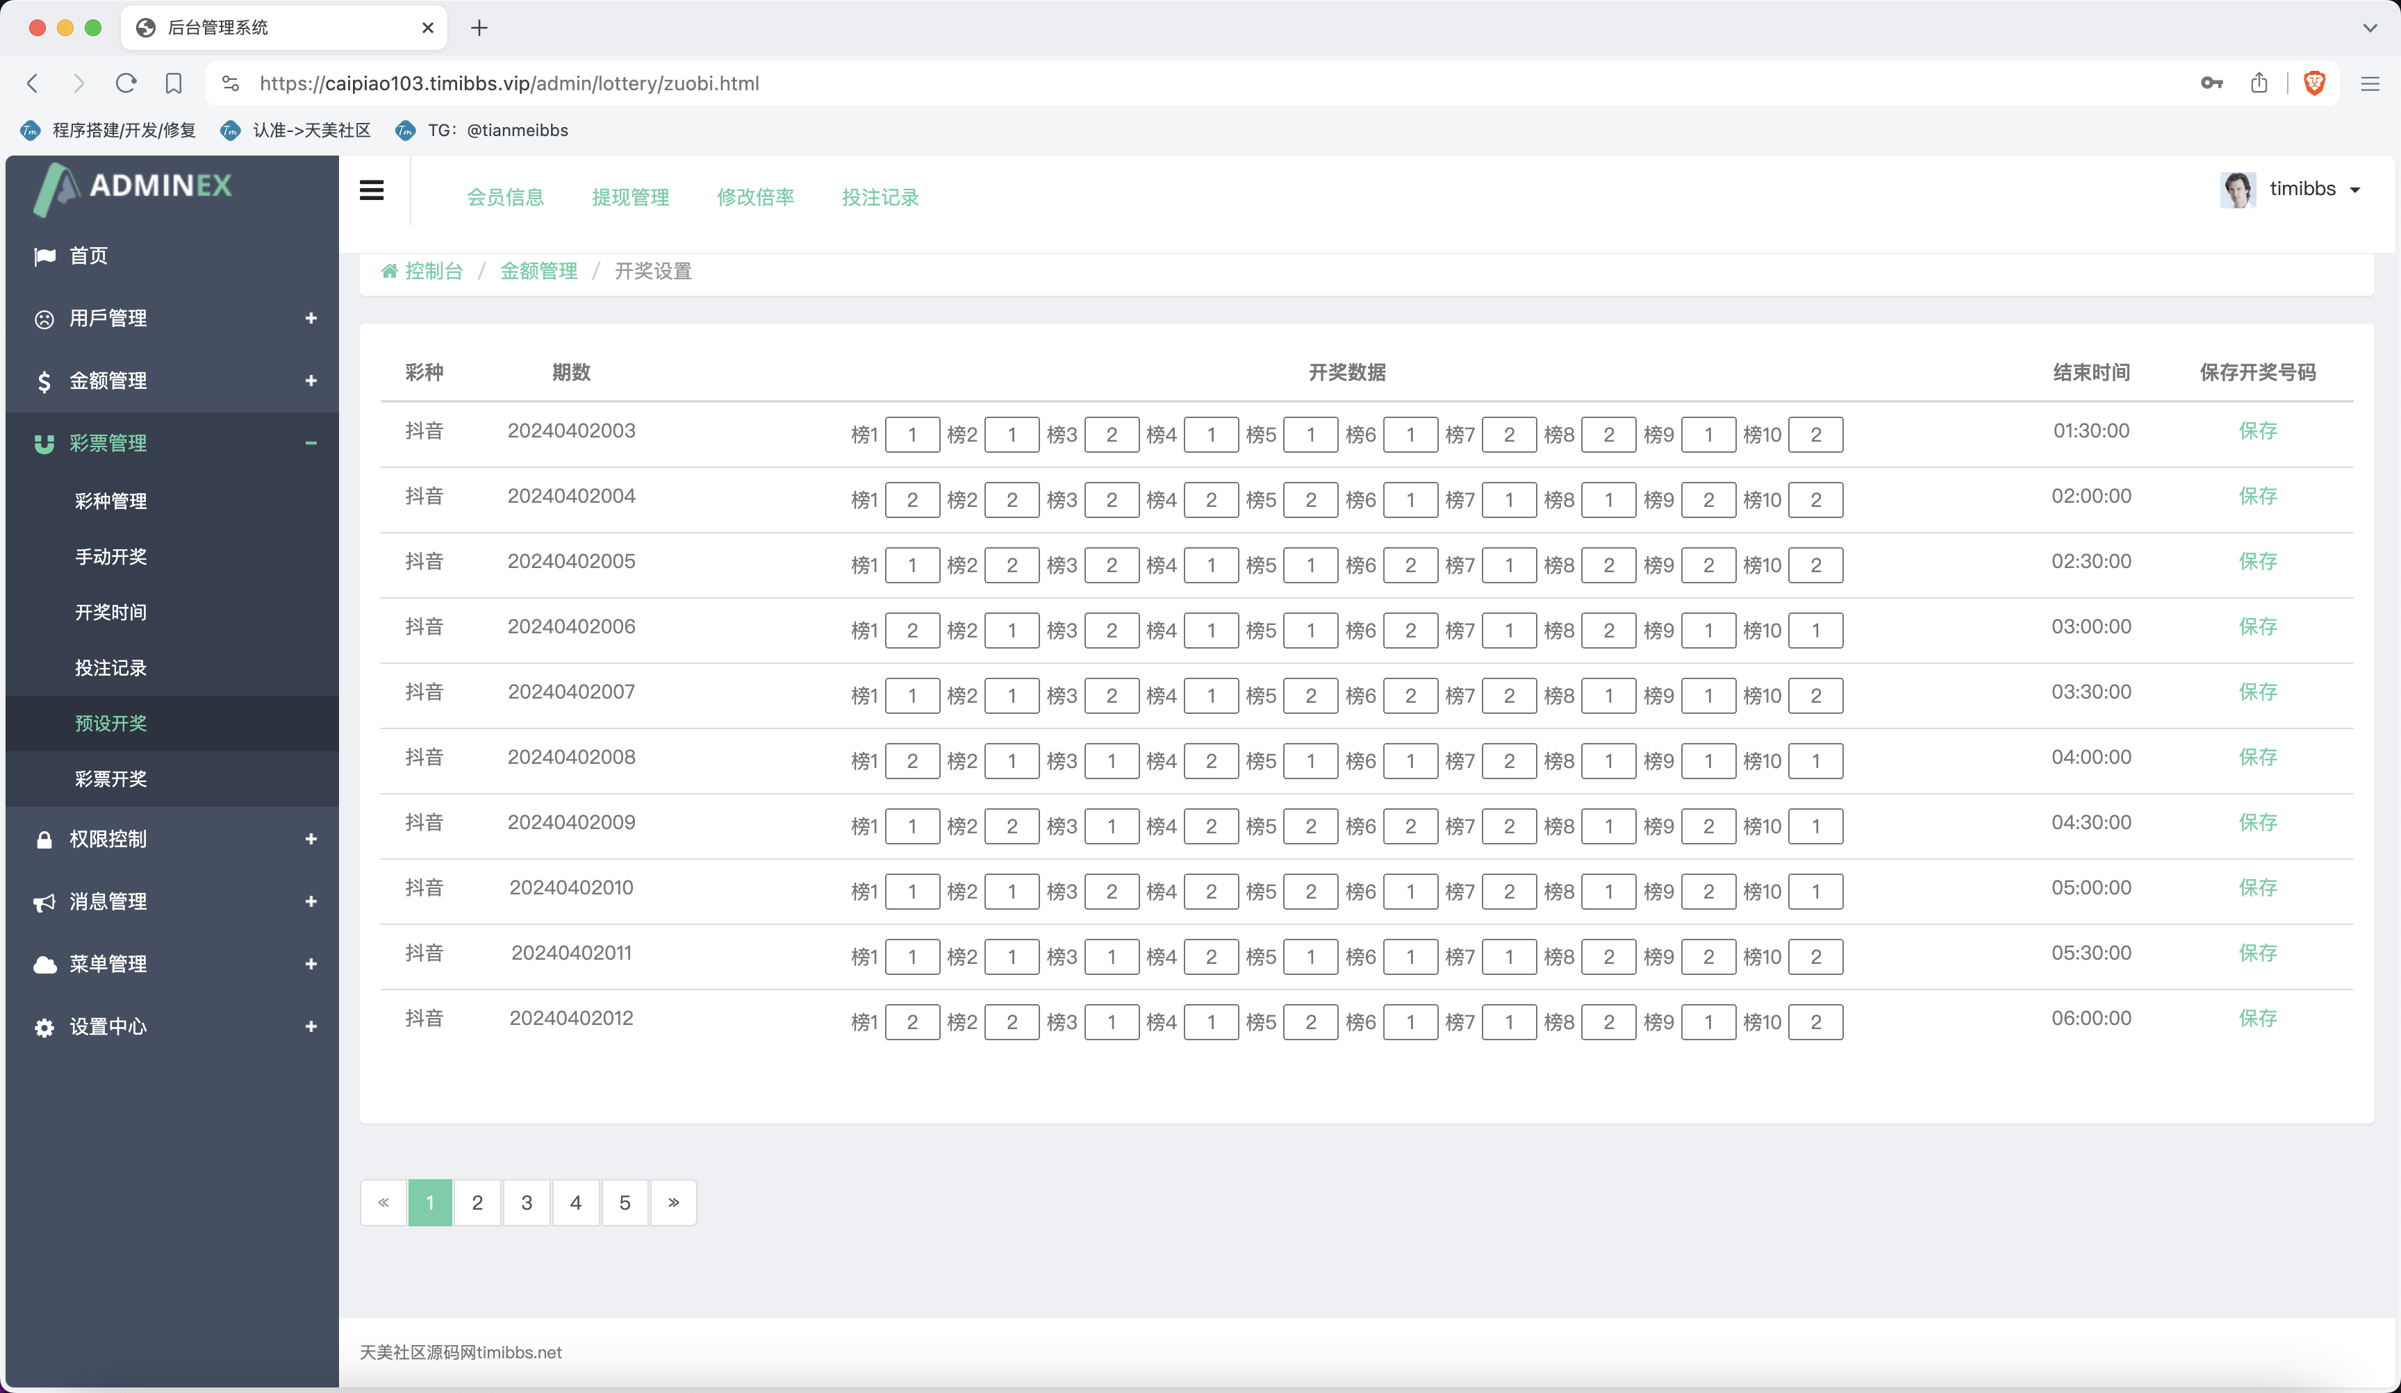
Task: Open the timibbs account dropdown
Action: pos(2316,190)
